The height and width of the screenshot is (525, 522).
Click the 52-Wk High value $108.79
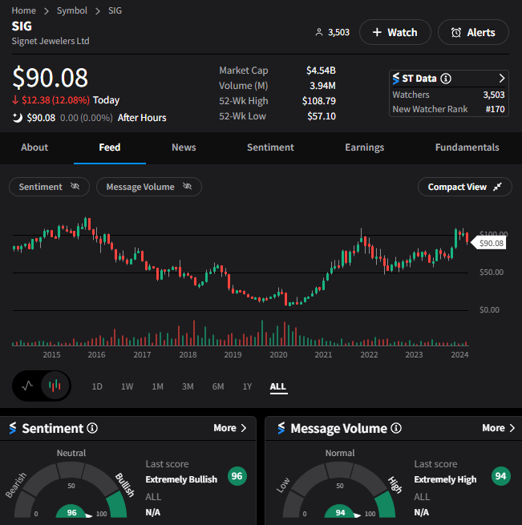(318, 101)
